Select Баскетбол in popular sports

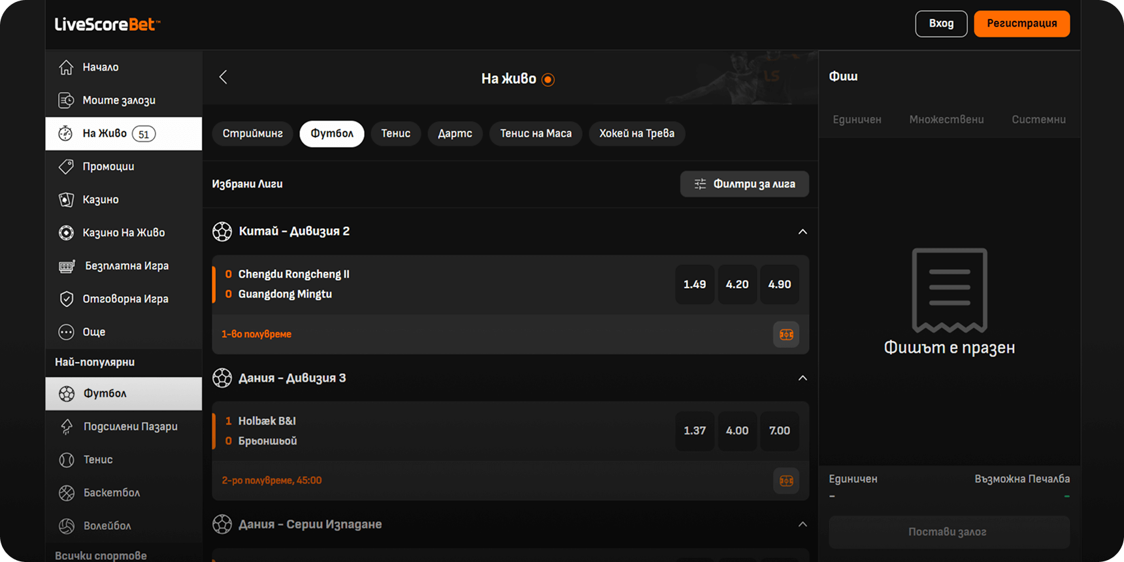(x=111, y=493)
